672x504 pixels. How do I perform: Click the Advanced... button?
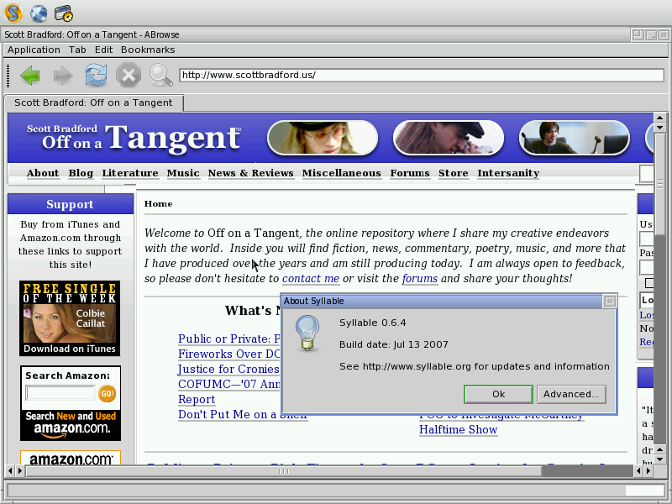570,394
